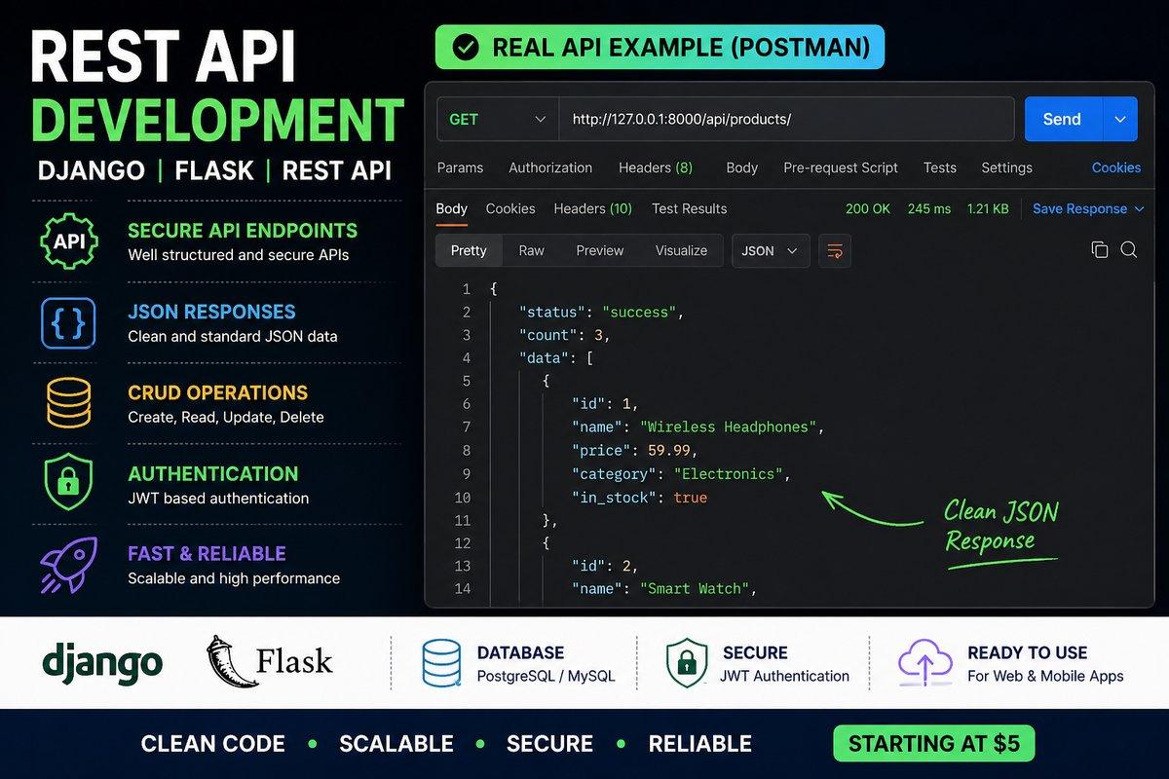
Task: Select the Preview response view
Action: pos(600,250)
